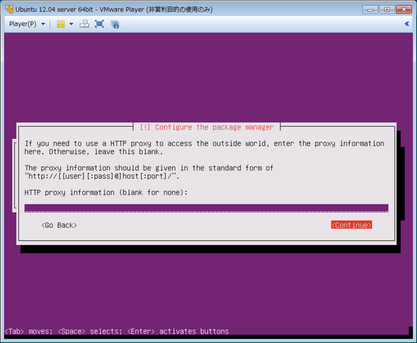Expand the power options dropdown arrow
417x343 pixels.
click(71, 24)
